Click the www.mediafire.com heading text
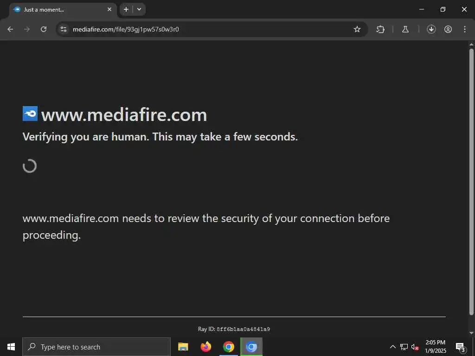The width and height of the screenshot is (475, 356). click(x=124, y=115)
